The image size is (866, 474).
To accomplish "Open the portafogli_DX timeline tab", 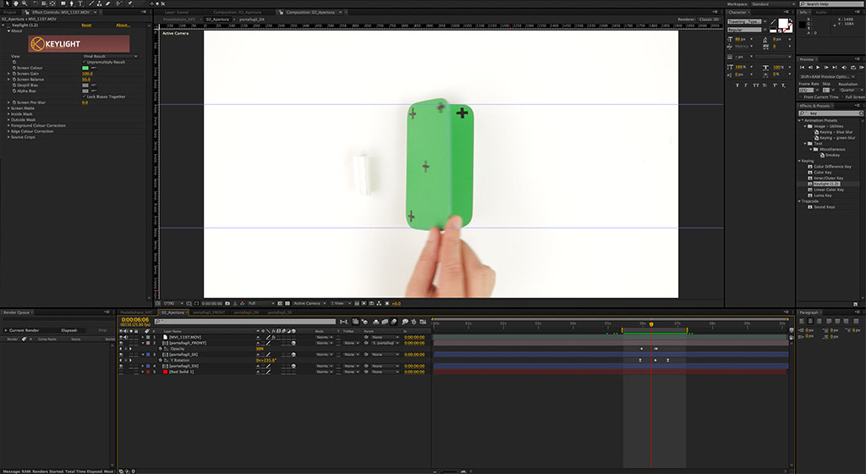I will (x=246, y=312).
